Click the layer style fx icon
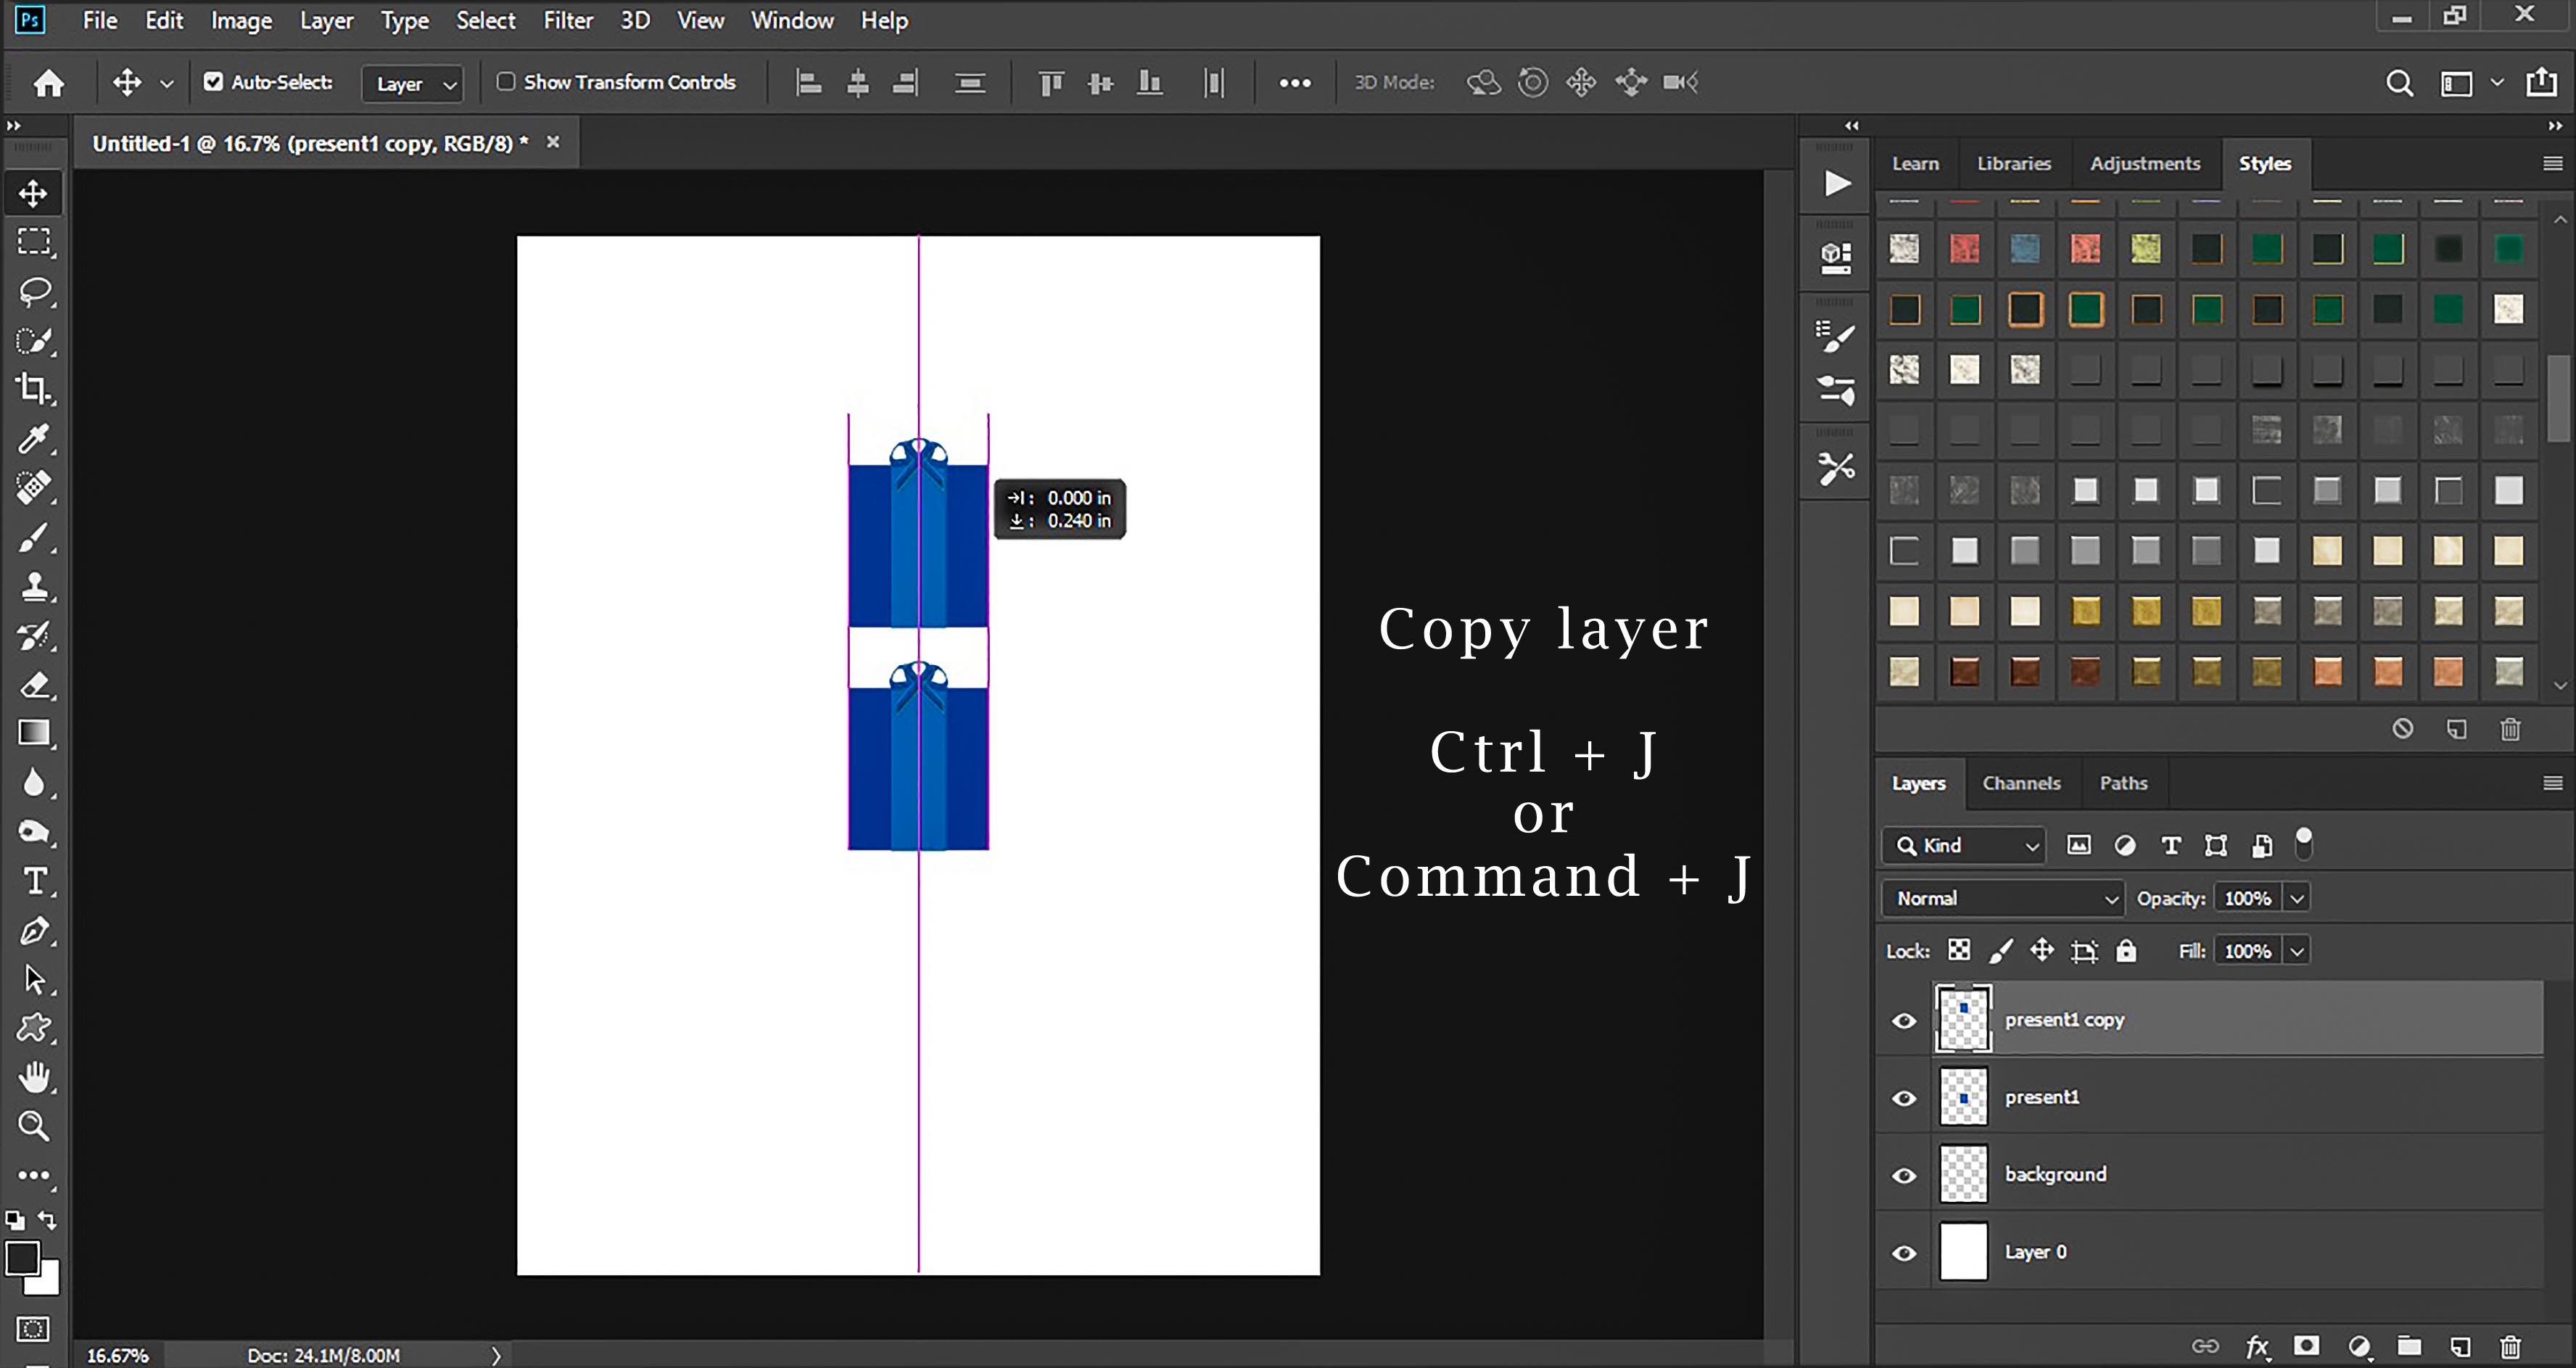 tap(2256, 1346)
